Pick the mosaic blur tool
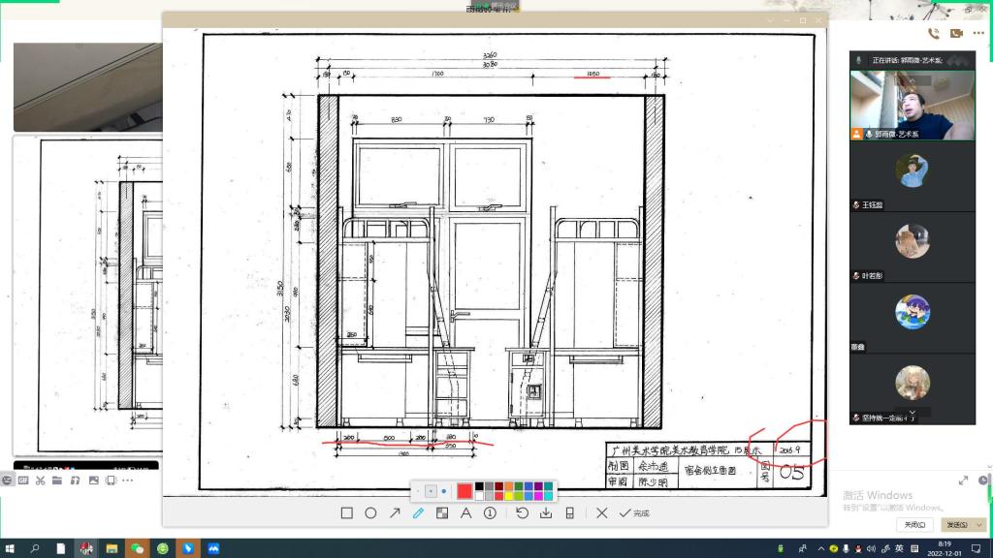This screenshot has width=993, height=558. (442, 513)
